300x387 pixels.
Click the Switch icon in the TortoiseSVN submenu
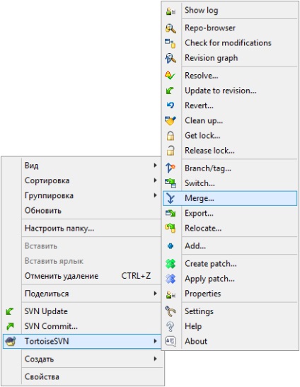(171, 183)
